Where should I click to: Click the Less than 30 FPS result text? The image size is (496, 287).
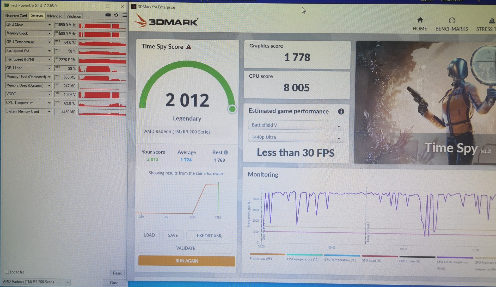(296, 153)
